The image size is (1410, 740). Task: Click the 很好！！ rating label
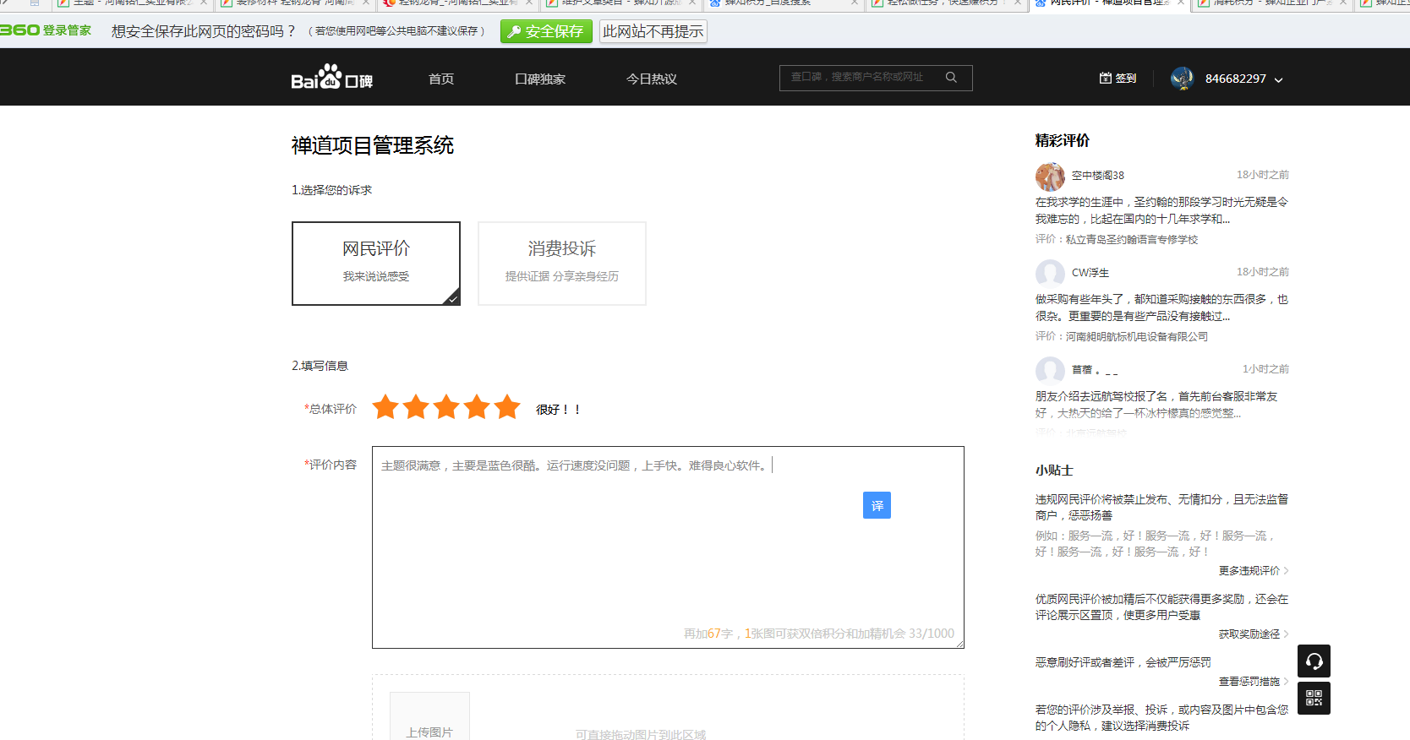point(558,410)
